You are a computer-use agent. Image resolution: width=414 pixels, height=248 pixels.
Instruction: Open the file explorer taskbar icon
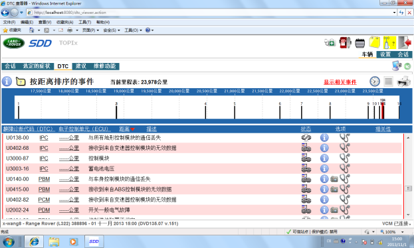tap(54, 241)
